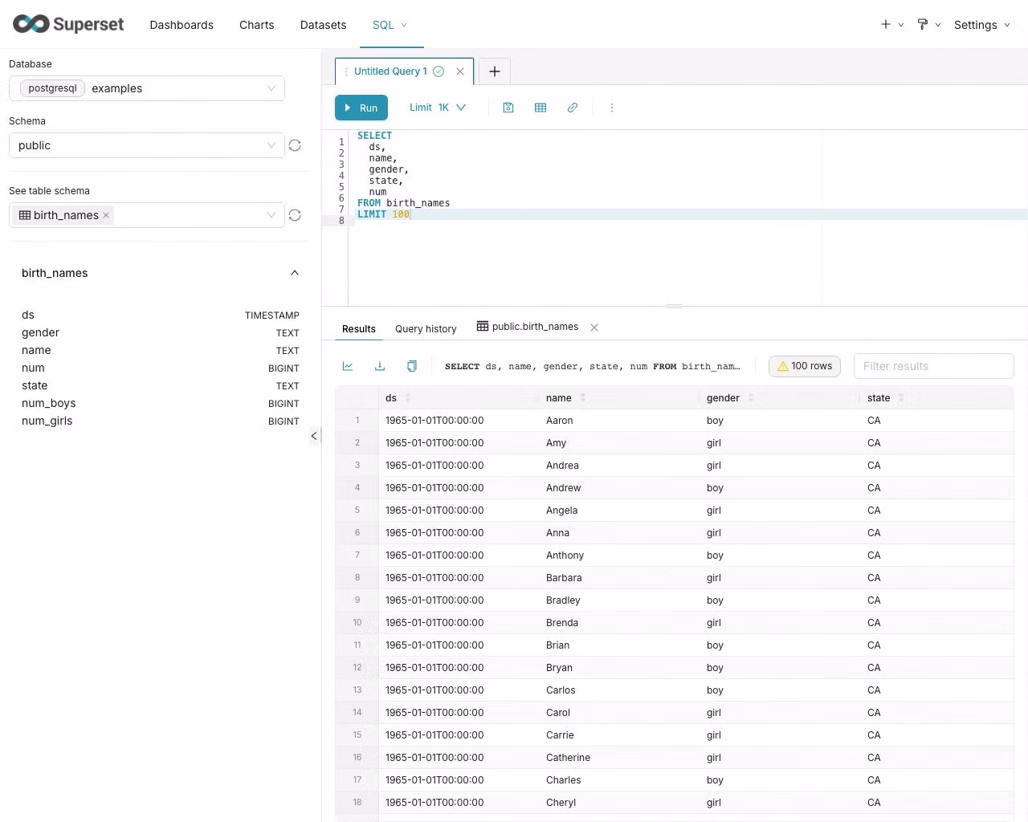Open the Dashboards menu item

click(182, 25)
